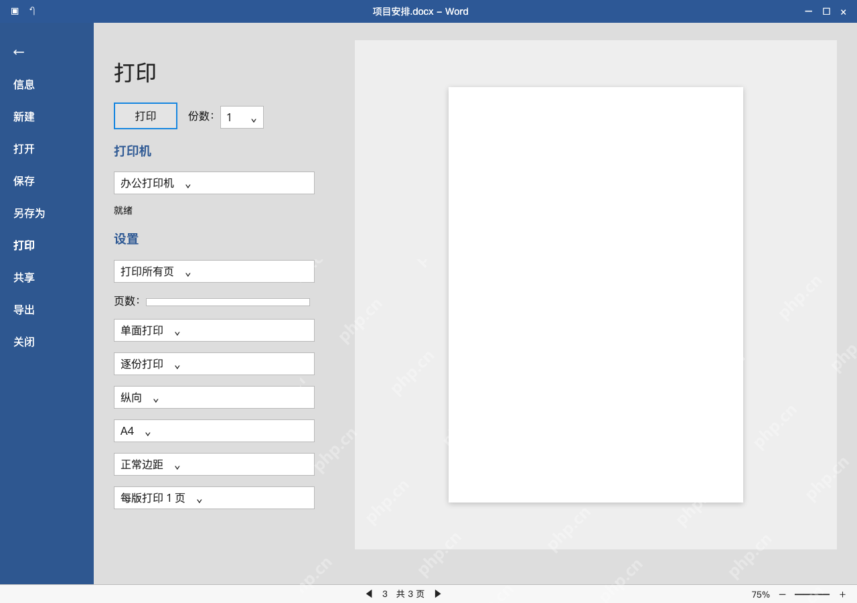Open the 正常边距 margins dropdown
857x603 pixels.
tap(214, 464)
